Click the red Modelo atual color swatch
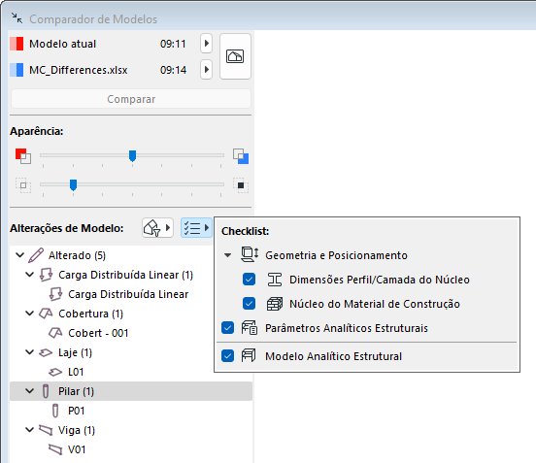 coord(17,44)
